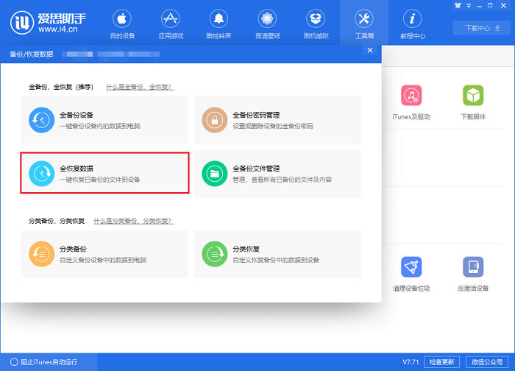
Task: Open 高清壁纸 flower icon
Action: coord(267,19)
